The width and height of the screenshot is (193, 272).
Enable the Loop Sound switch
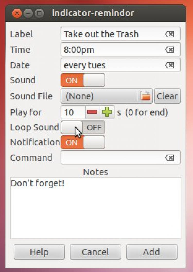[83, 127]
